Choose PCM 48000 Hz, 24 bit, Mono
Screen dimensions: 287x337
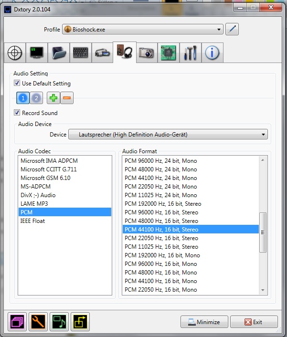click(x=191, y=169)
